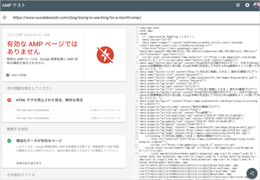Click the twitter:site meta code line
The image size is (260, 180).
coord(171,75)
